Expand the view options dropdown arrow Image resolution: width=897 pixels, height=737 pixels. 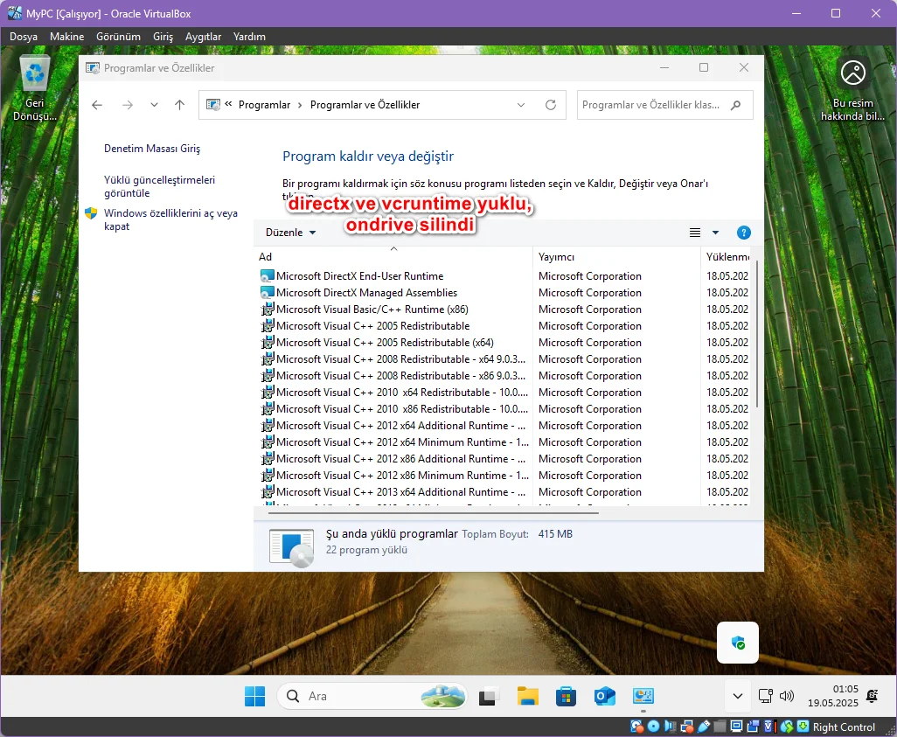[715, 233]
